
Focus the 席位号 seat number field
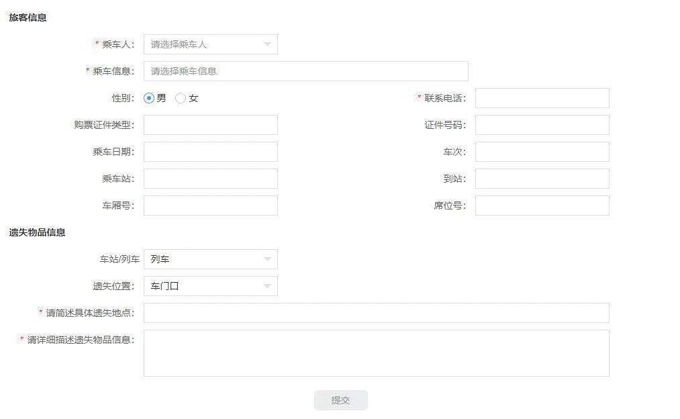pos(542,205)
